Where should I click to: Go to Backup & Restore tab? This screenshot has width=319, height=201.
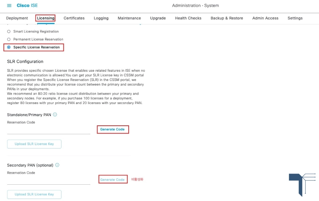click(227, 18)
